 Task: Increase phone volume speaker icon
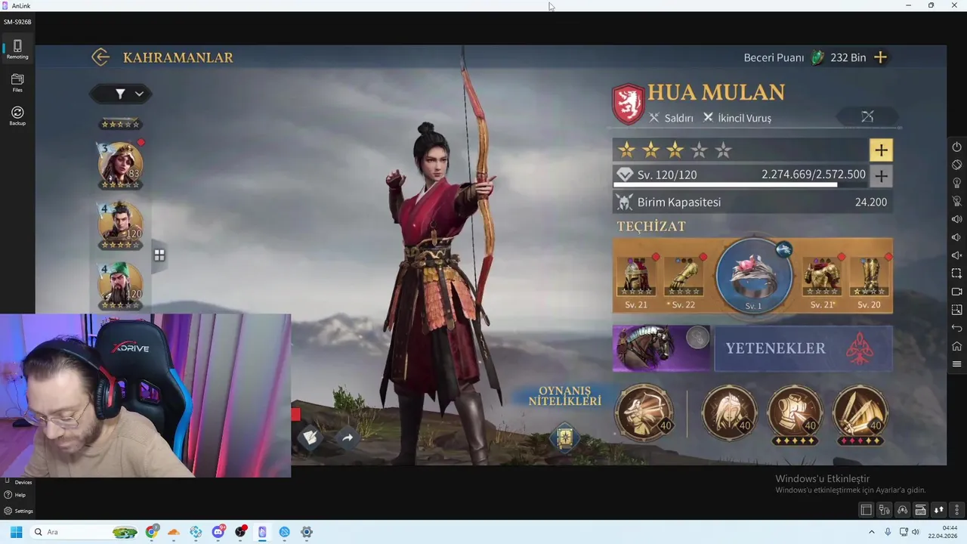[x=956, y=219]
